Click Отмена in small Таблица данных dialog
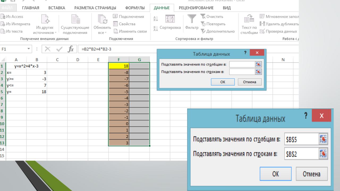Viewport: 340px width, 191px height. [250, 82]
